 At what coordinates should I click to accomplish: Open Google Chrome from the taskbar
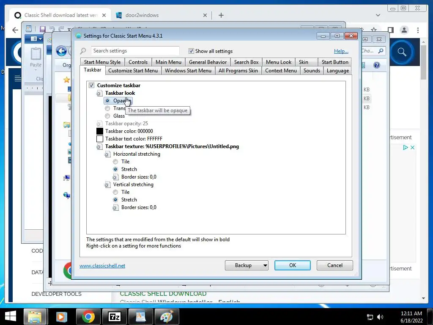coord(88,317)
